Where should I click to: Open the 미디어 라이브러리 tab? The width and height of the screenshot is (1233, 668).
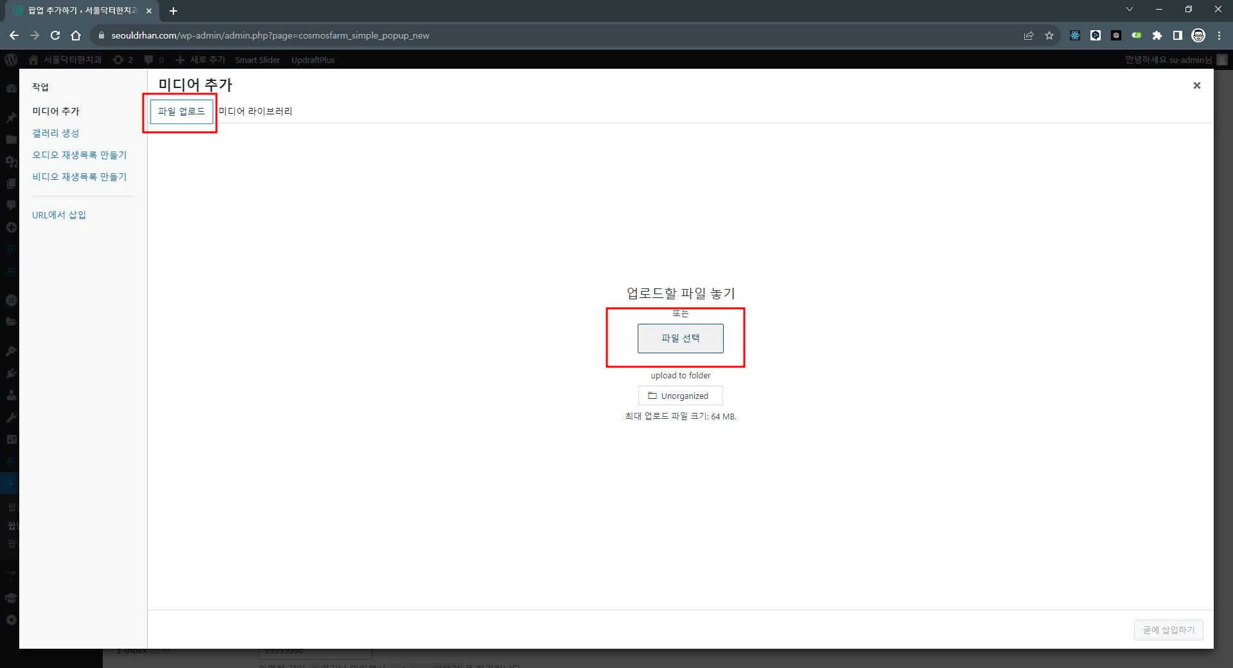point(256,111)
